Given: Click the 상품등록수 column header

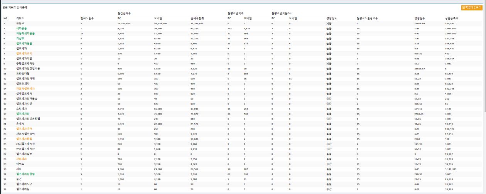Looking at the screenshot, I should [451, 18].
